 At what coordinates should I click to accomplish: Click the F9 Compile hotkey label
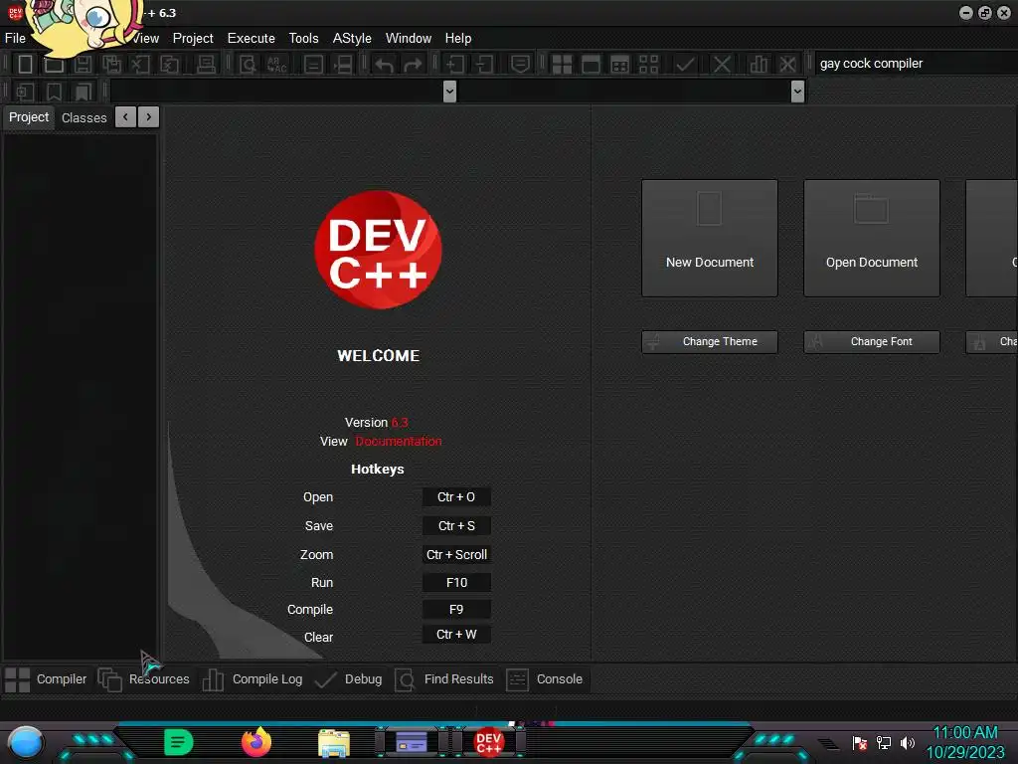tap(456, 610)
